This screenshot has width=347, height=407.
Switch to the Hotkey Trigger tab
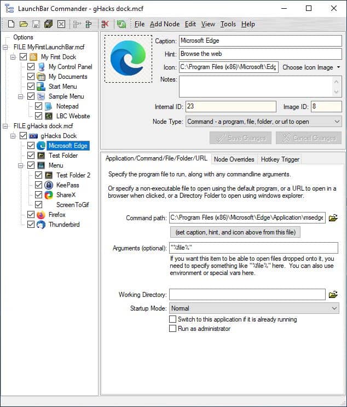(x=280, y=159)
